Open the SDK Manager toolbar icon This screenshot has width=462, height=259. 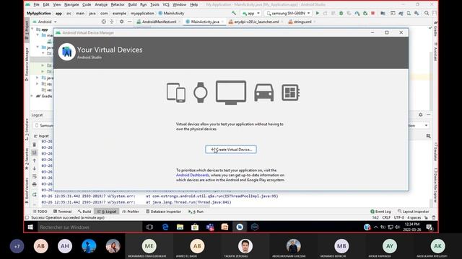click(x=417, y=13)
